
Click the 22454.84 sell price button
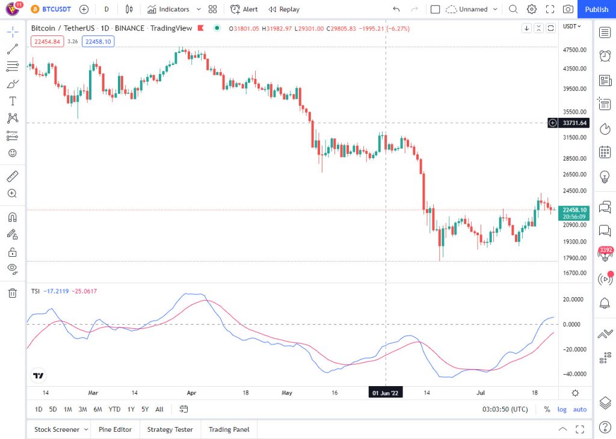tap(47, 41)
